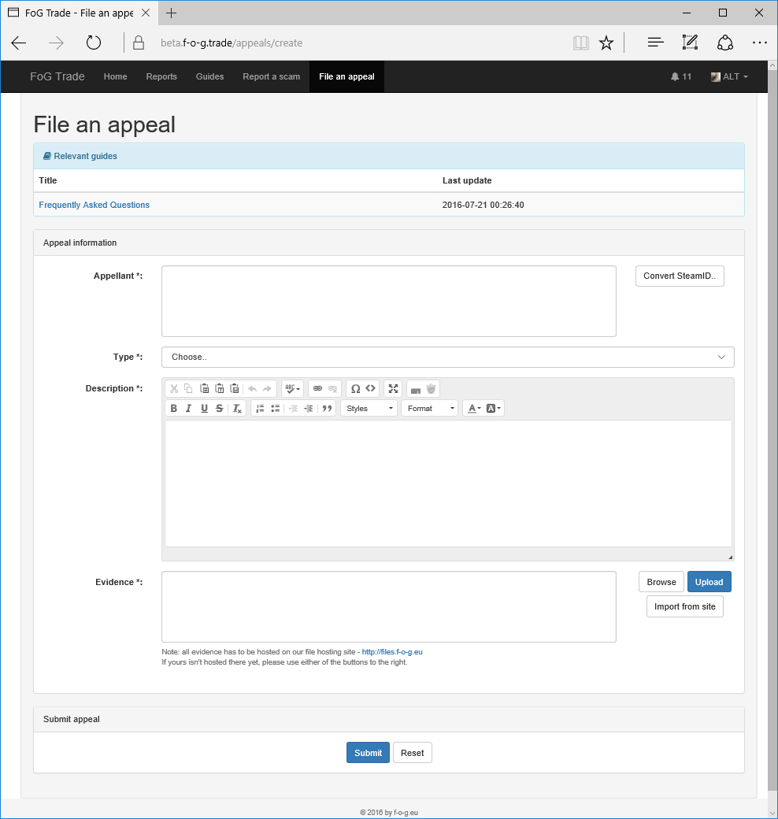778x819 pixels.
Task: Toggle strikethrough formatting
Action: (219, 409)
